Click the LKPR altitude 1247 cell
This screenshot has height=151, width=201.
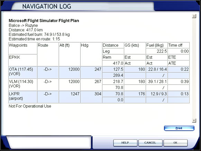[x=70, y=97]
